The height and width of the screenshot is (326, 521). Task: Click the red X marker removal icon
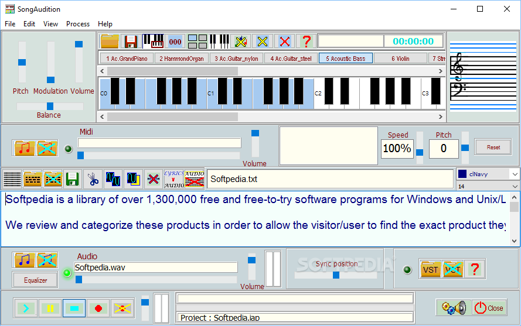point(153,179)
